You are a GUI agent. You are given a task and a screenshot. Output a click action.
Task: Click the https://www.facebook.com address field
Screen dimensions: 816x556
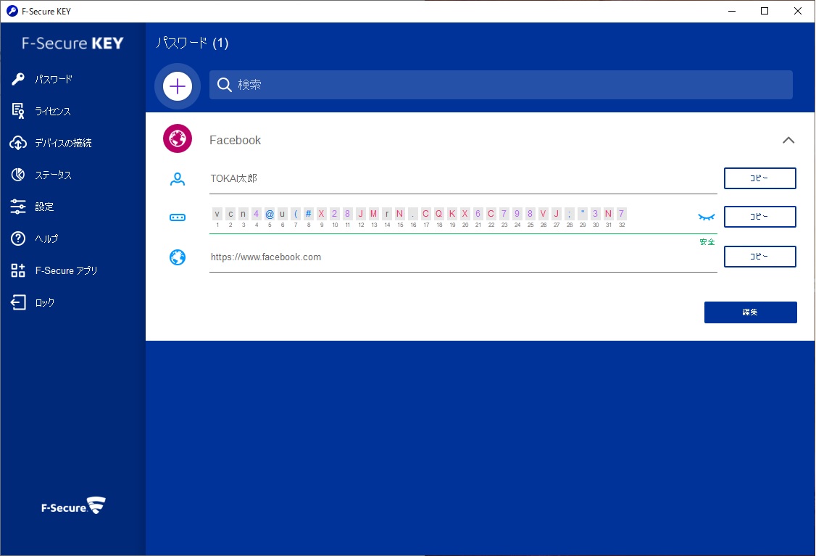click(x=462, y=257)
